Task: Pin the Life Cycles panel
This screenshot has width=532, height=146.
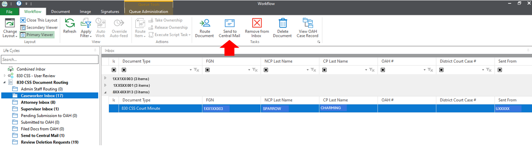Action: 95,51
